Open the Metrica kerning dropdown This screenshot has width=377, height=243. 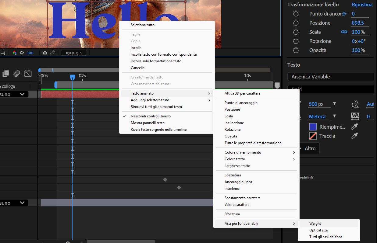coord(334,116)
